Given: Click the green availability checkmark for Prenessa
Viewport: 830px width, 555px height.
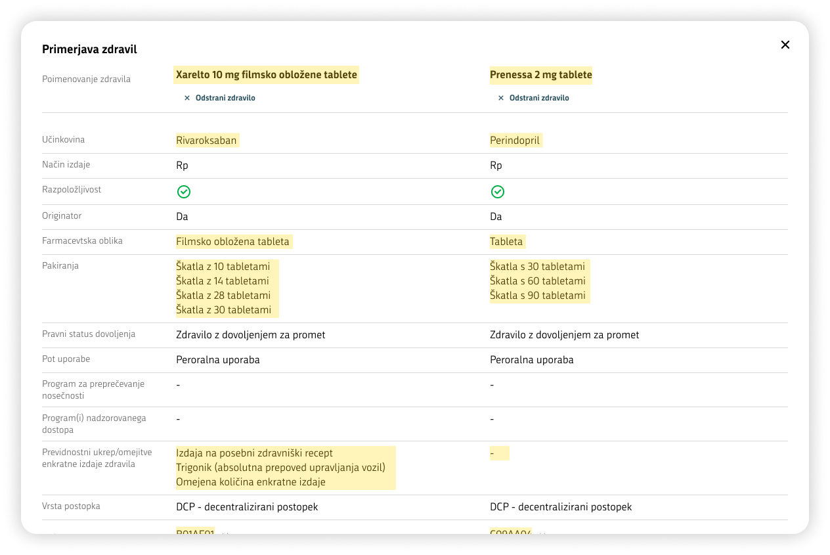Looking at the screenshot, I should 498,192.
